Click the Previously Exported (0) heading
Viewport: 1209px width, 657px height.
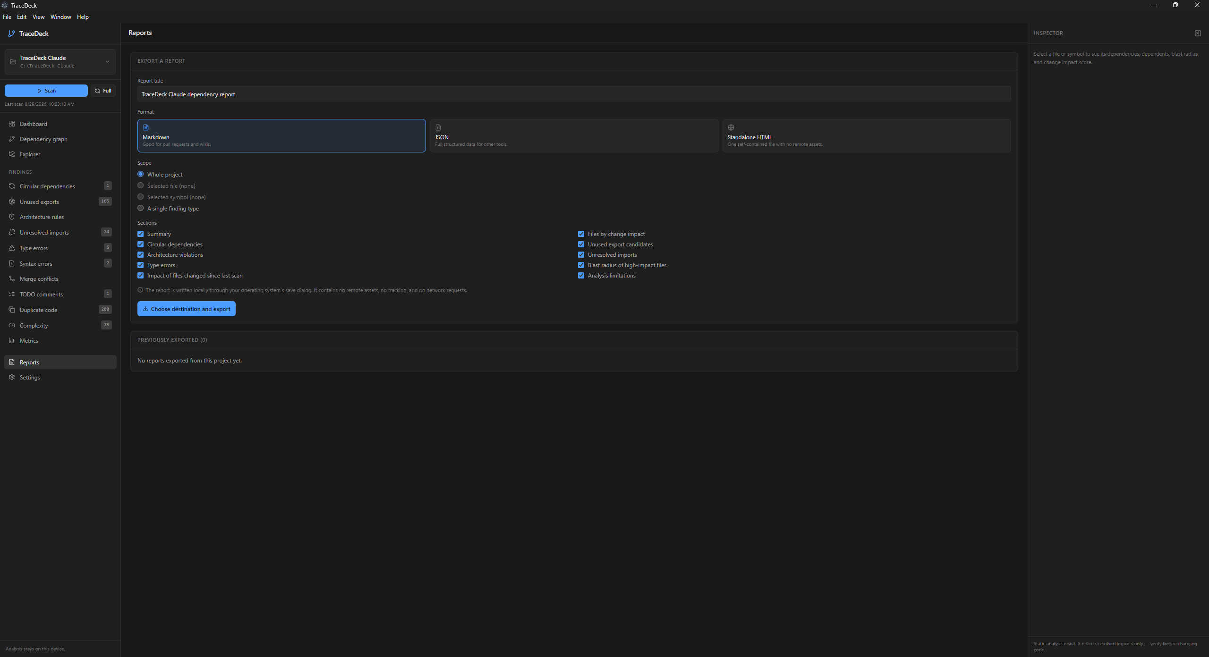pos(172,340)
